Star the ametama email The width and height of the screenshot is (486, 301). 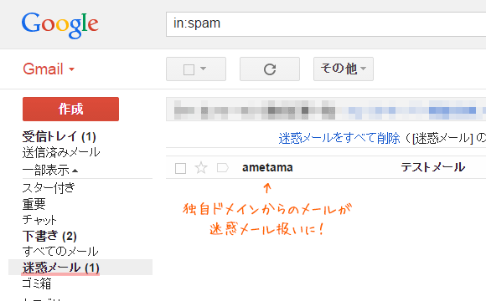(x=201, y=168)
